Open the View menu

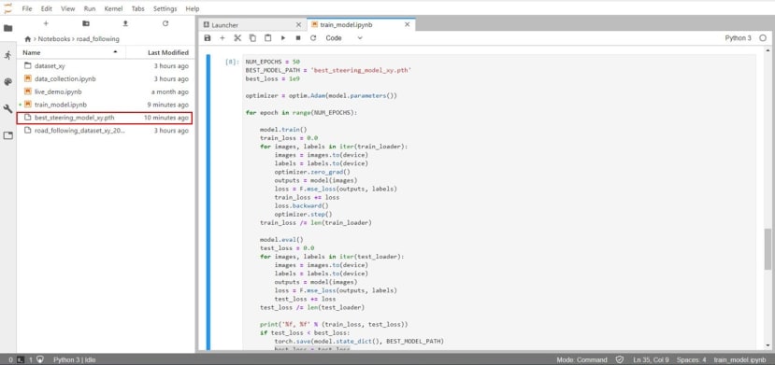67,8
